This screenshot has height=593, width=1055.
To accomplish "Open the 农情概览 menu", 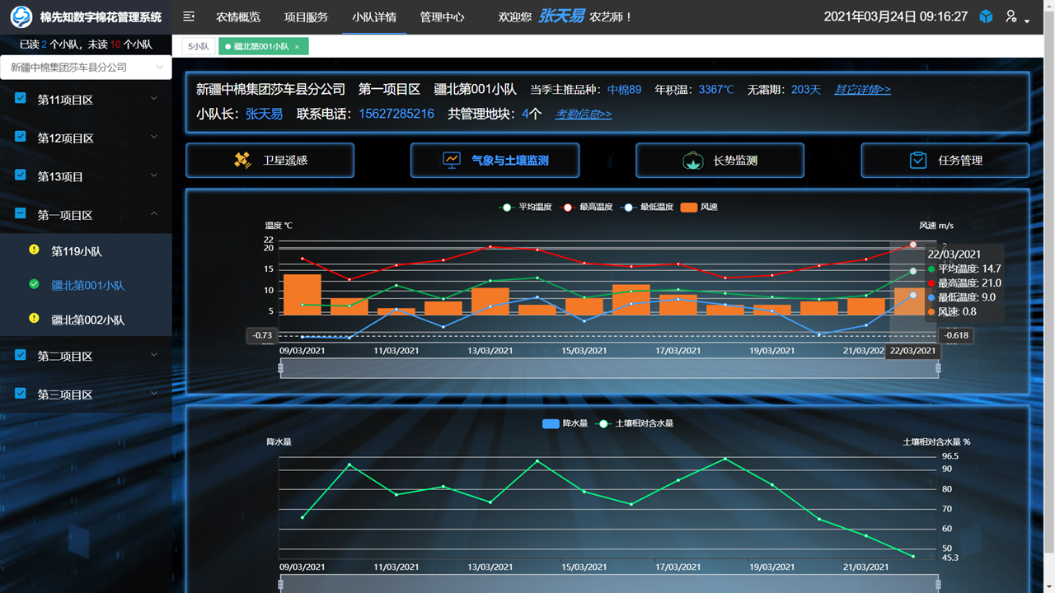I will [x=238, y=16].
